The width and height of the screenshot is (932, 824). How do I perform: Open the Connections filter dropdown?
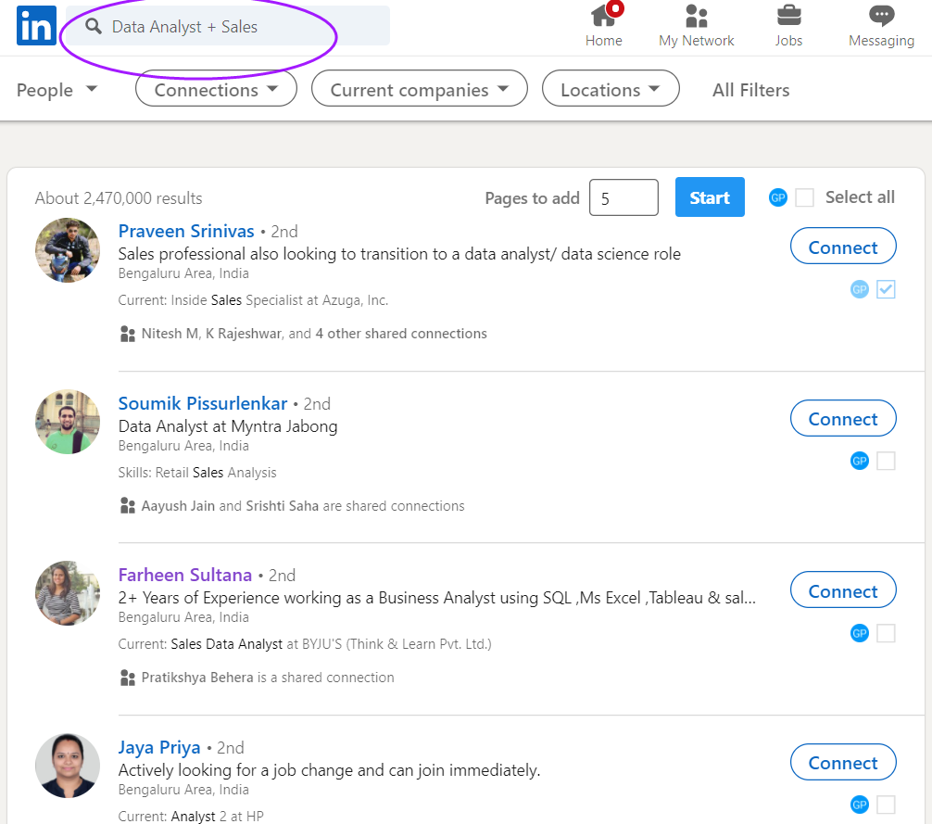(x=216, y=89)
